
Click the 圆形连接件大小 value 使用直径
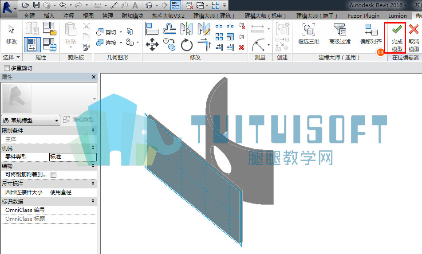(x=73, y=192)
